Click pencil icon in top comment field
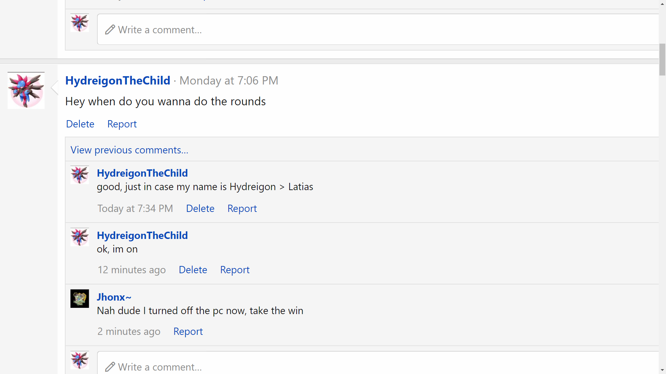 [110, 30]
